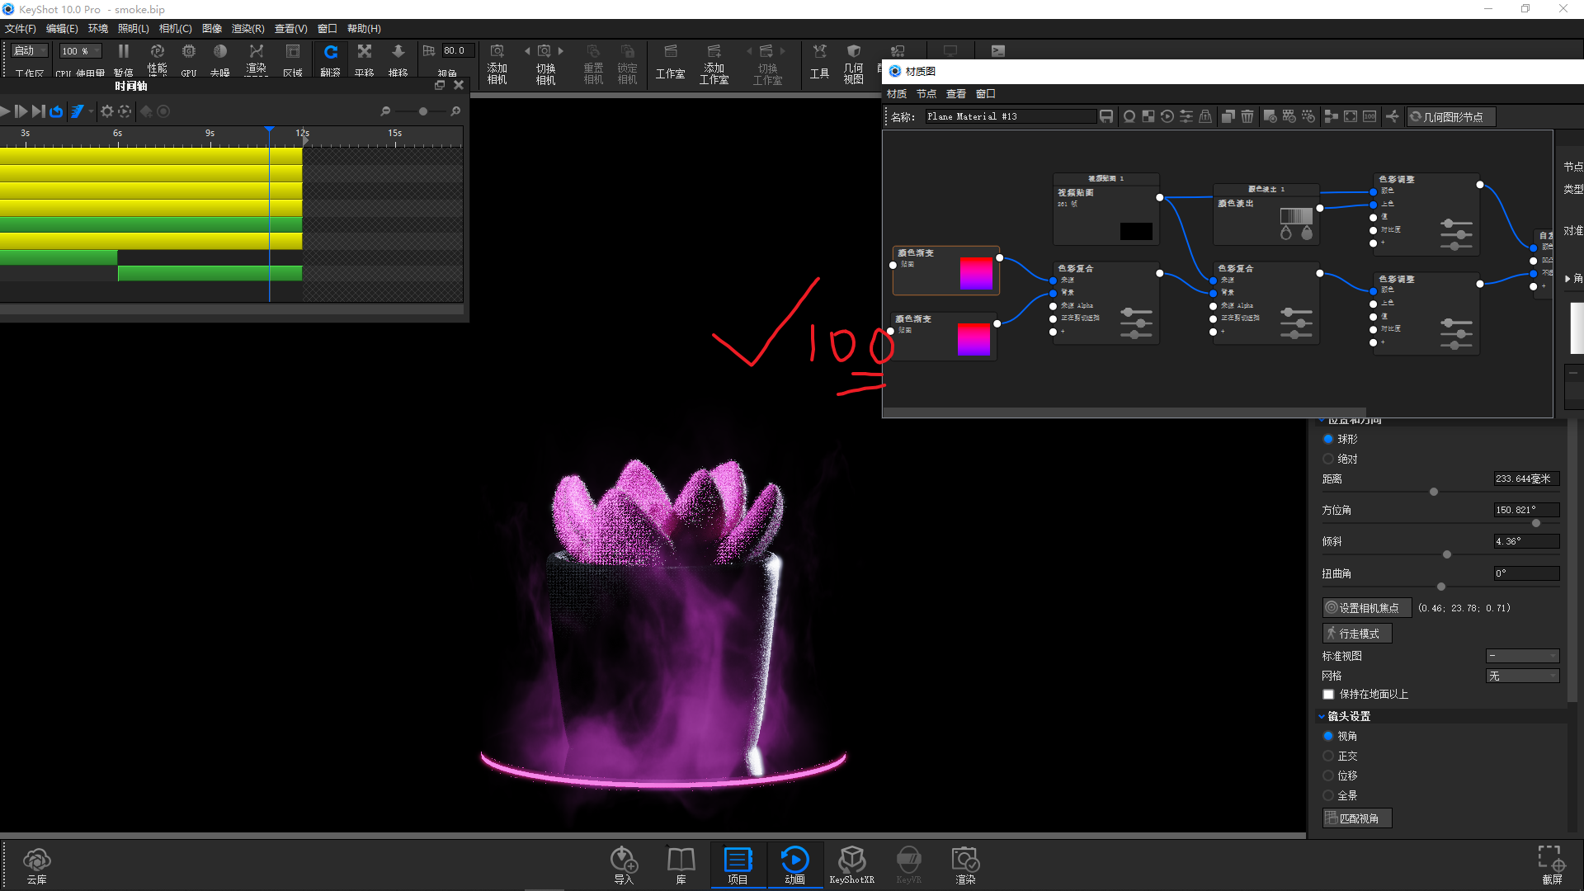1584x891 pixels.
Task: Click the 设置相机焦点 button
Action: click(x=1366, y=607)
